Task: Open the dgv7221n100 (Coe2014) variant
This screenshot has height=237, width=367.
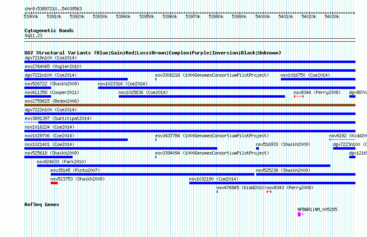Action: pyautogui.click(x=51, y=75)
